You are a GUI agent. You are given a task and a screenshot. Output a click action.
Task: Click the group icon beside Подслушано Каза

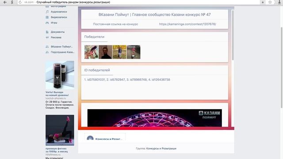click(x=47, y=52)
